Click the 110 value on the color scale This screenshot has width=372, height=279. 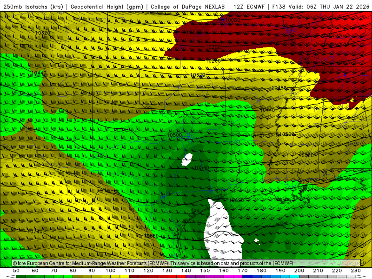pos(130,271)
